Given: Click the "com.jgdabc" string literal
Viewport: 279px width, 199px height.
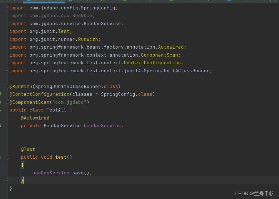Looking at the screenshot, I should click(69, 102).
